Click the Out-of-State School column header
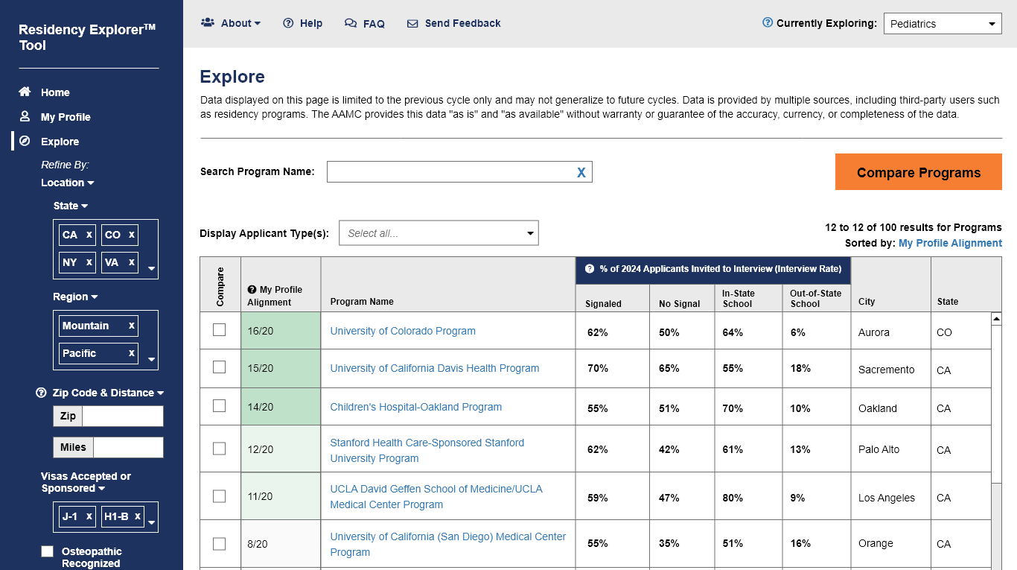 (x=816, y=299)
